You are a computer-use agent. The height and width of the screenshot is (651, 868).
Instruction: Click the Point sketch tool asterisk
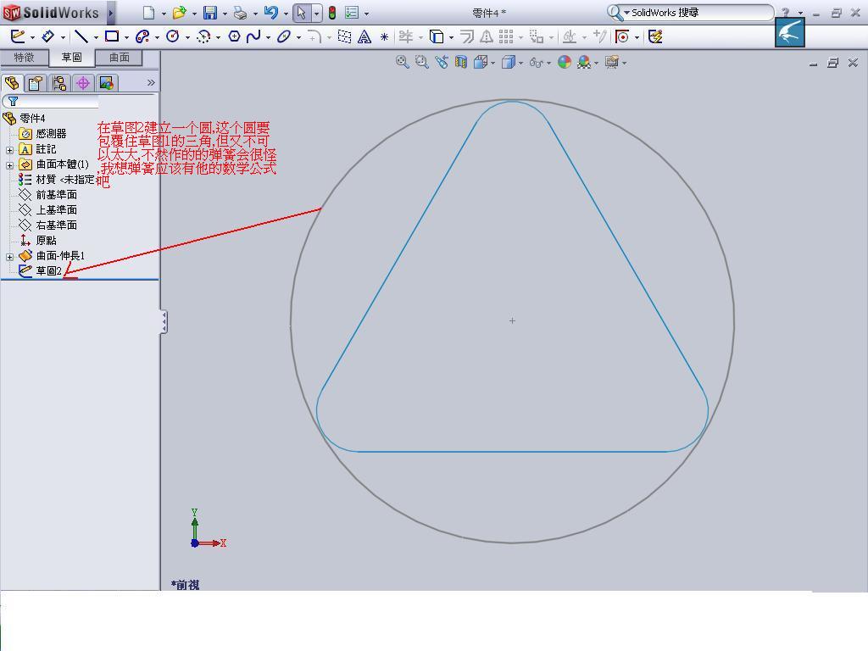click(x=384, y=37)
